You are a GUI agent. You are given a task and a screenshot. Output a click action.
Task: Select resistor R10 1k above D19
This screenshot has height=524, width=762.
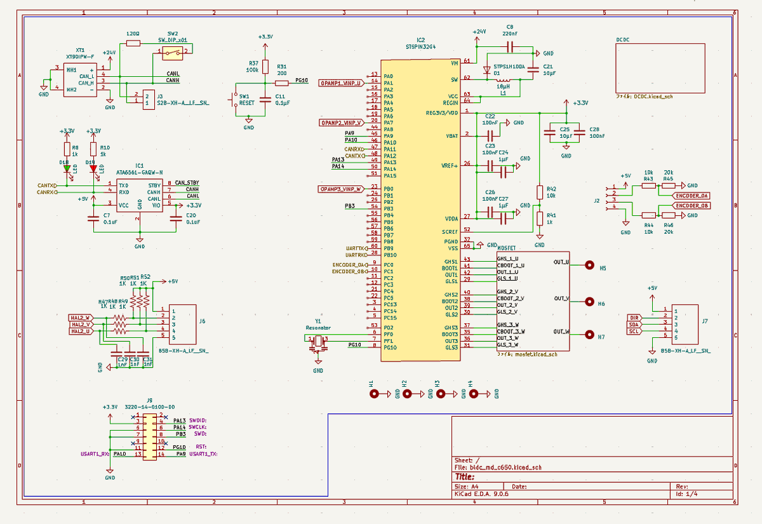94,150
